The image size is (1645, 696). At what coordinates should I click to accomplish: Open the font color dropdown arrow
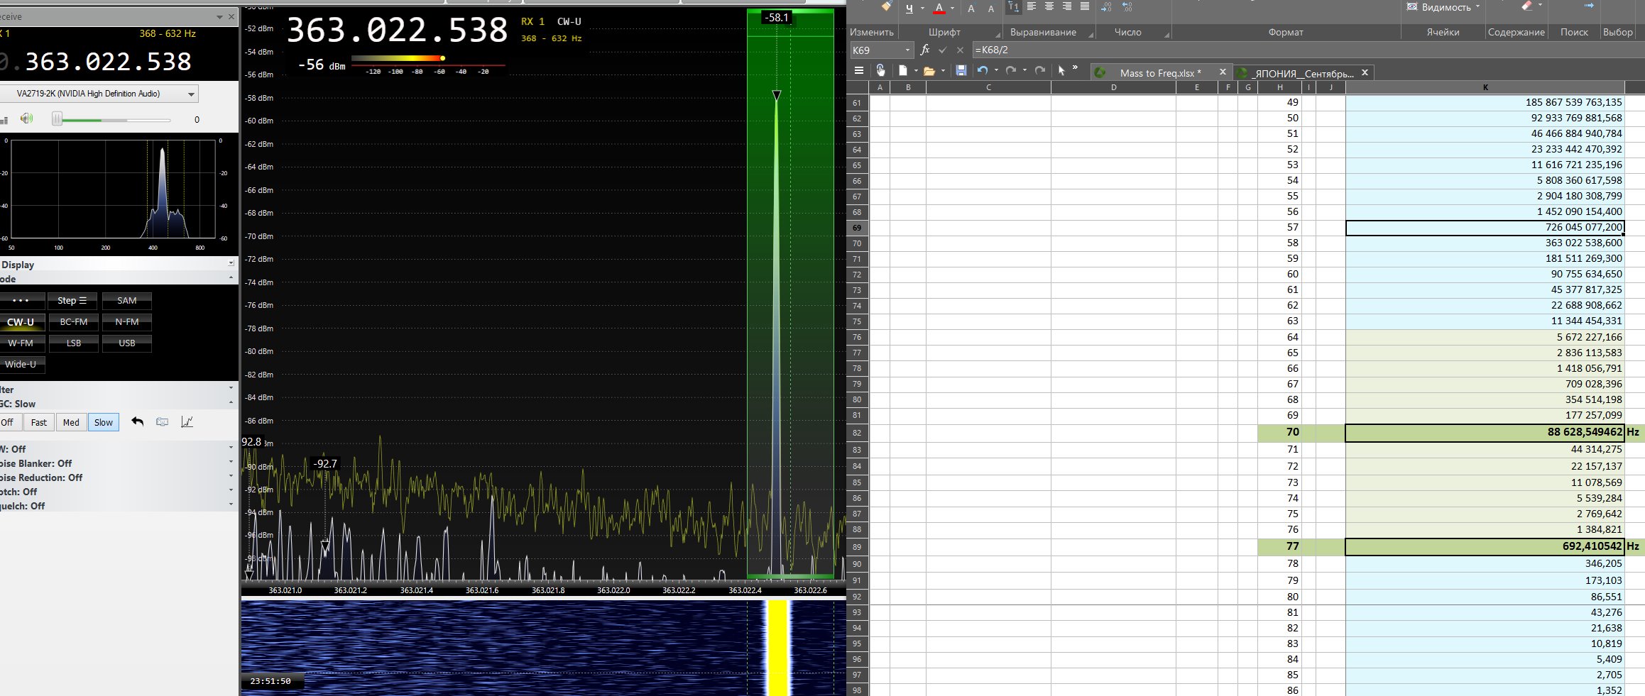coord(952,9)
